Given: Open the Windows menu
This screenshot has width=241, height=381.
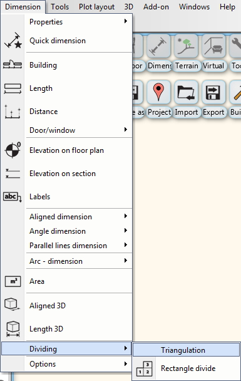Looking at the screenshot, I should pos(195,6).
